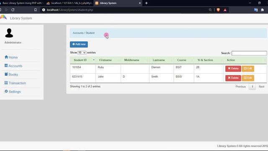The width and height of the screenshot is (268, 151).
Task: Open Transaction in the sidebar
Action: (15, 83)
